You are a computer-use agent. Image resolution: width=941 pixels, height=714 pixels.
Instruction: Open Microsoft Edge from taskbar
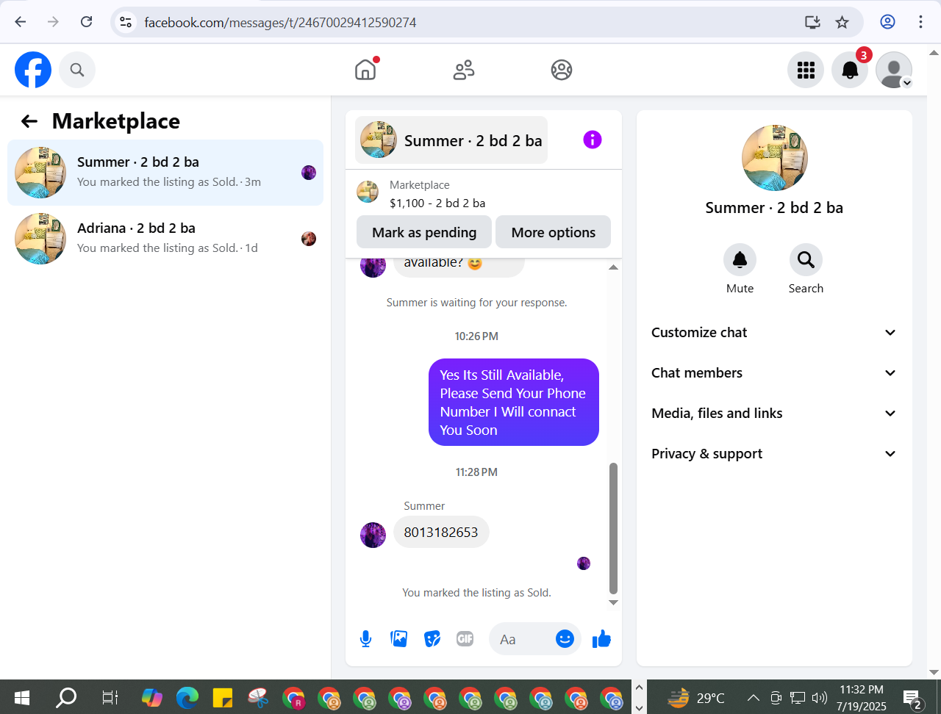(x=187, y=697)
